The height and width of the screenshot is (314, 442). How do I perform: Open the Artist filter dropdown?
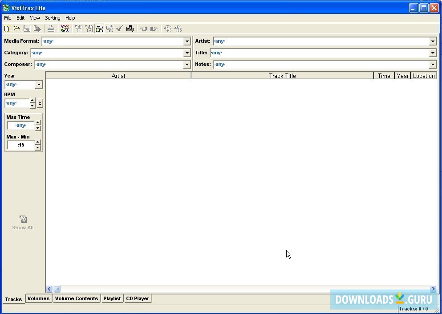pos(433,41)
